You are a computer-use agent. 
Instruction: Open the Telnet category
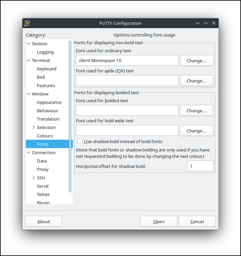point(43,195)
